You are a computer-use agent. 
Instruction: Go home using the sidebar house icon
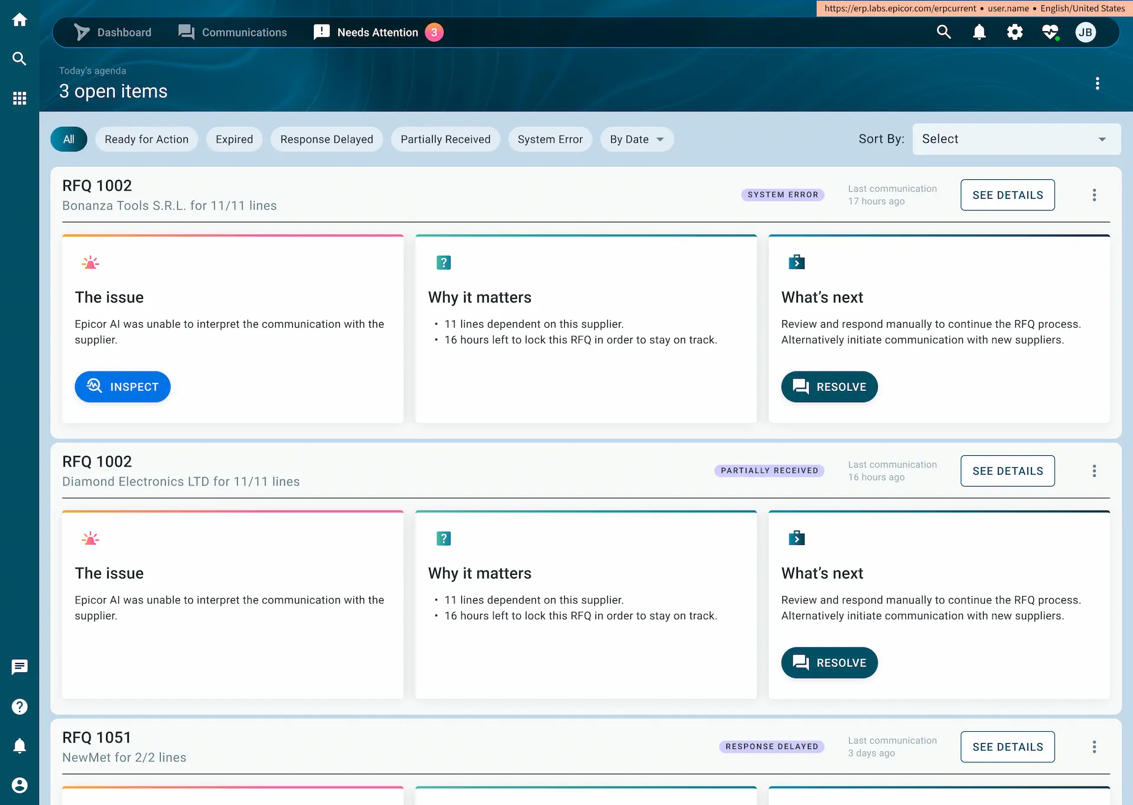point(19,19)
